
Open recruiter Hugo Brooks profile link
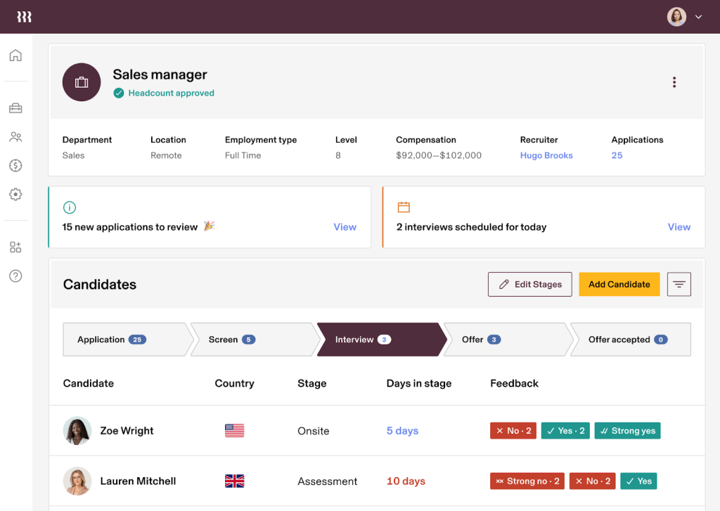[546, 155]
